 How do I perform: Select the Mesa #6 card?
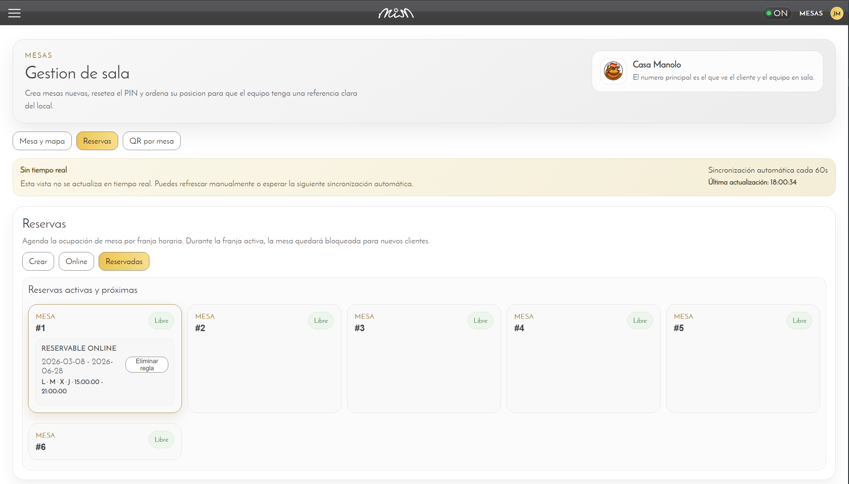(105, 441)
